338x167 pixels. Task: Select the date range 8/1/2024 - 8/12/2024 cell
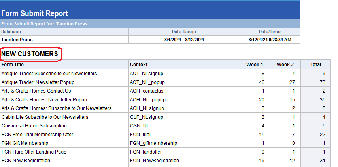(184, 40)
